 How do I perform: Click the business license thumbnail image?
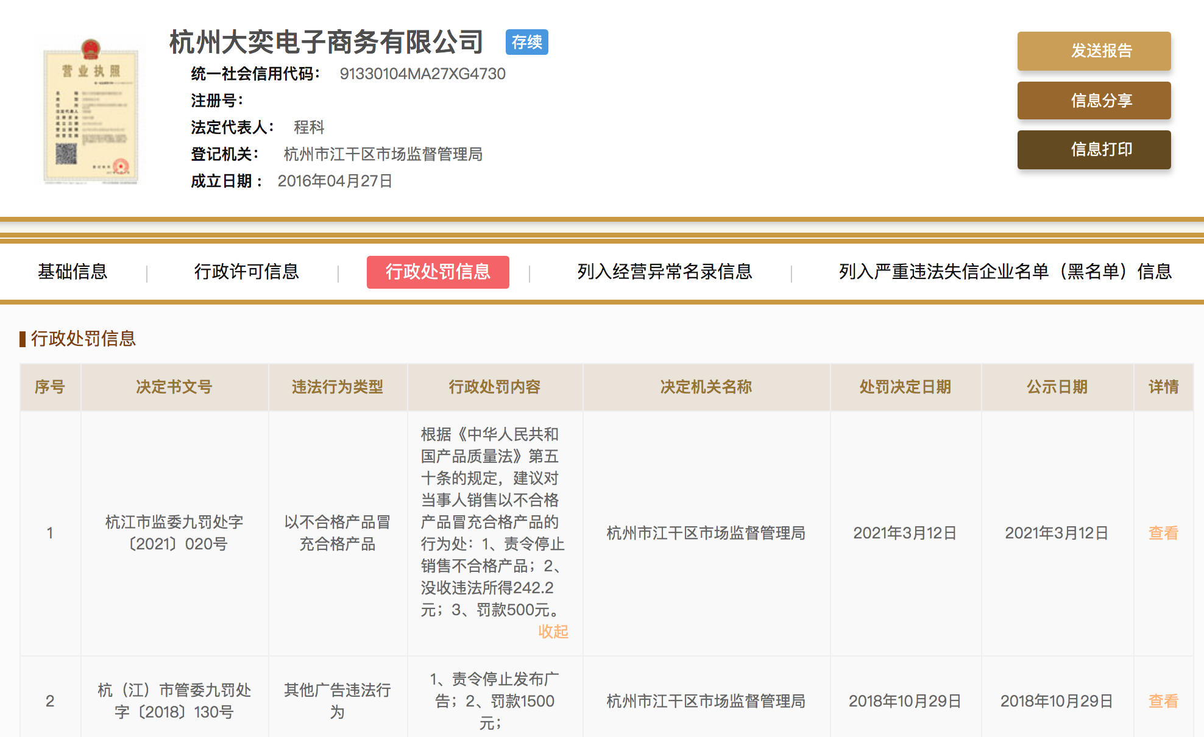coord(91,113)
